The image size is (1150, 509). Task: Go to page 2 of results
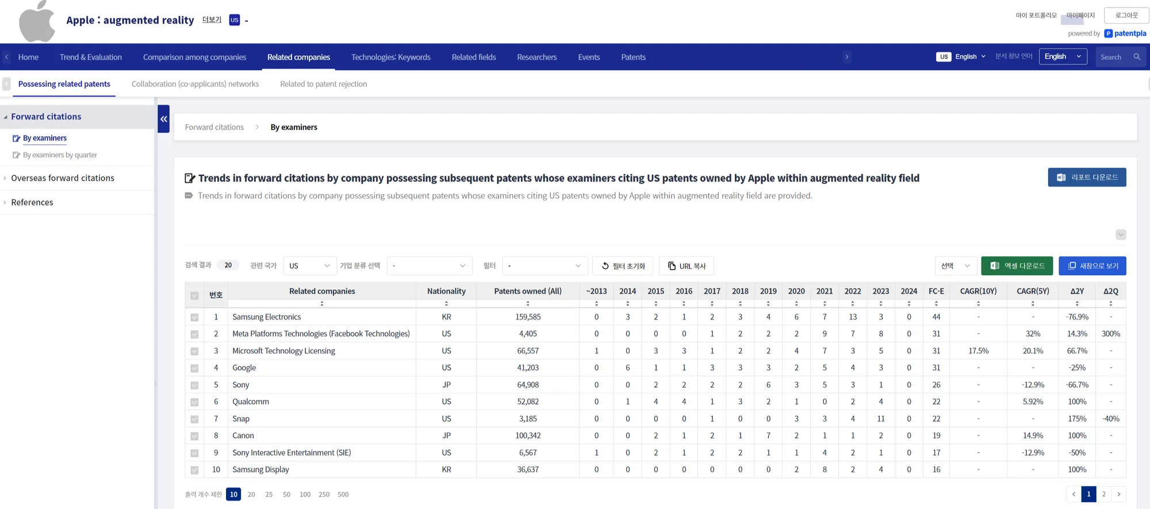point(1103,494)
